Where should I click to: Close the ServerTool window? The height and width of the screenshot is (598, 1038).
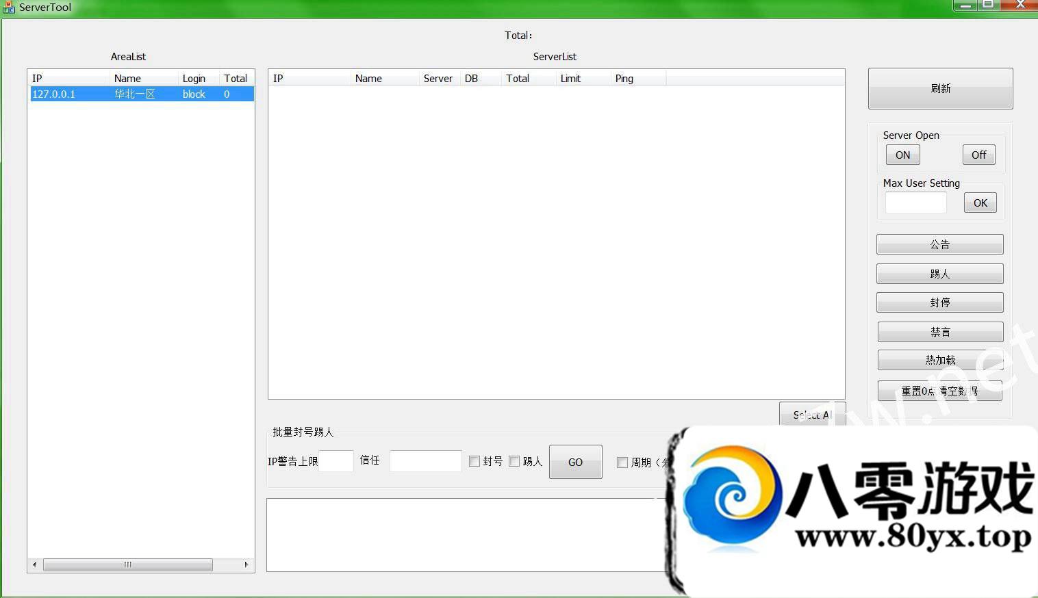1019,5
